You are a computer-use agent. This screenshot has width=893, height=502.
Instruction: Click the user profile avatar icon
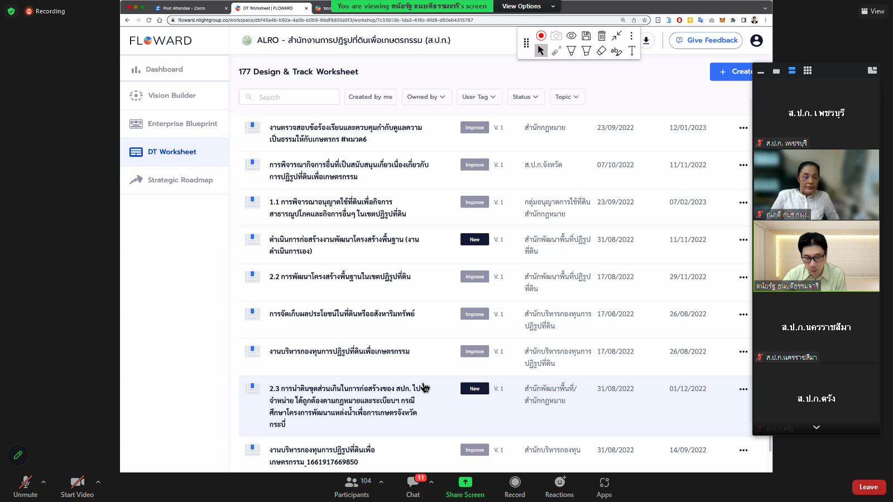pos(756,40)
